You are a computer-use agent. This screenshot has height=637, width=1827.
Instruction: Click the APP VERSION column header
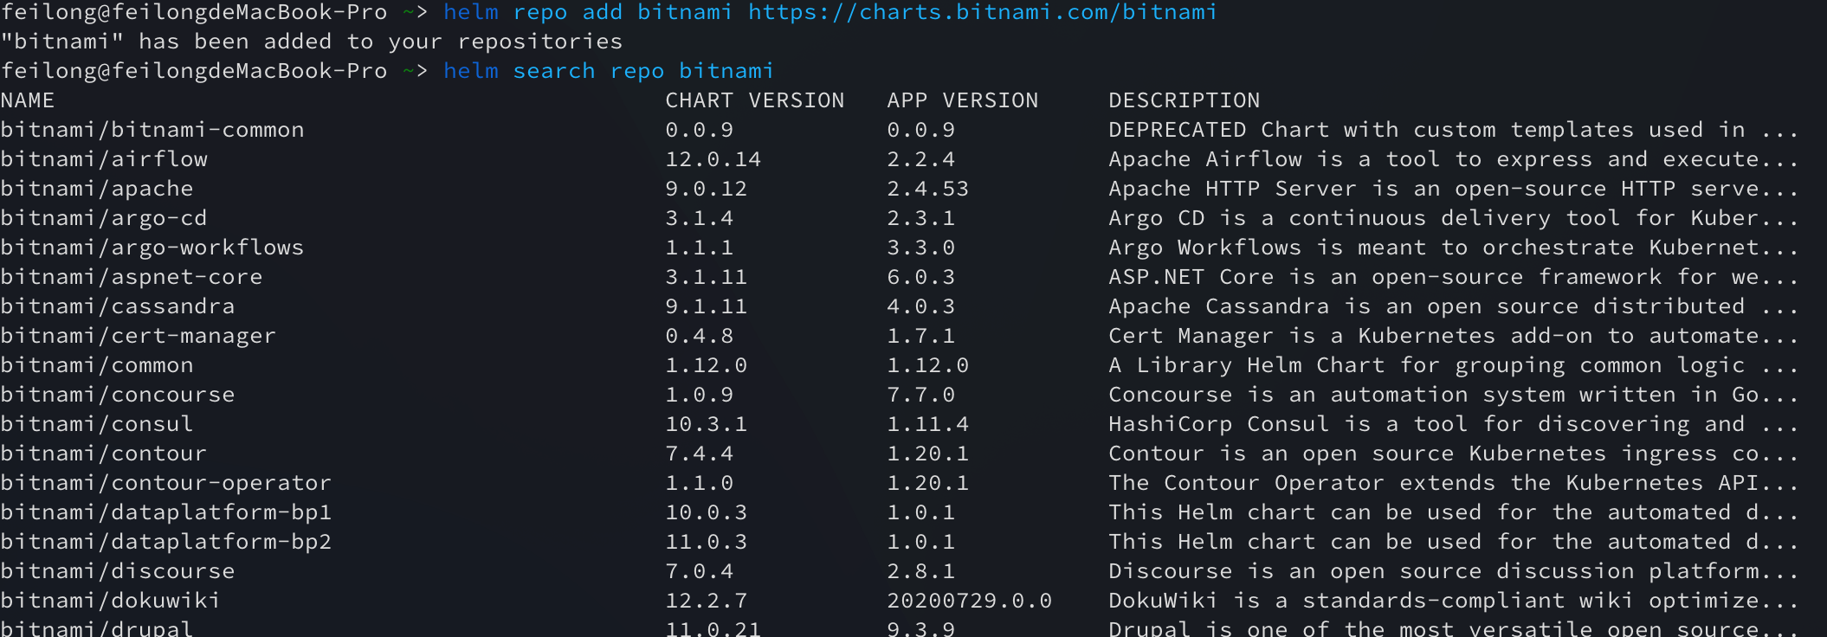pyautogui.click(x=963, y=100)
